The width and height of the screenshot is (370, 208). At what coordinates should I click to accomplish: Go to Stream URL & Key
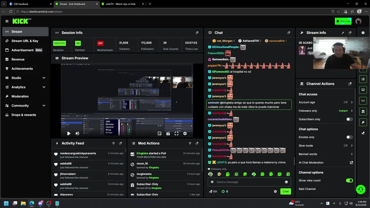click(x=25, y=41)
